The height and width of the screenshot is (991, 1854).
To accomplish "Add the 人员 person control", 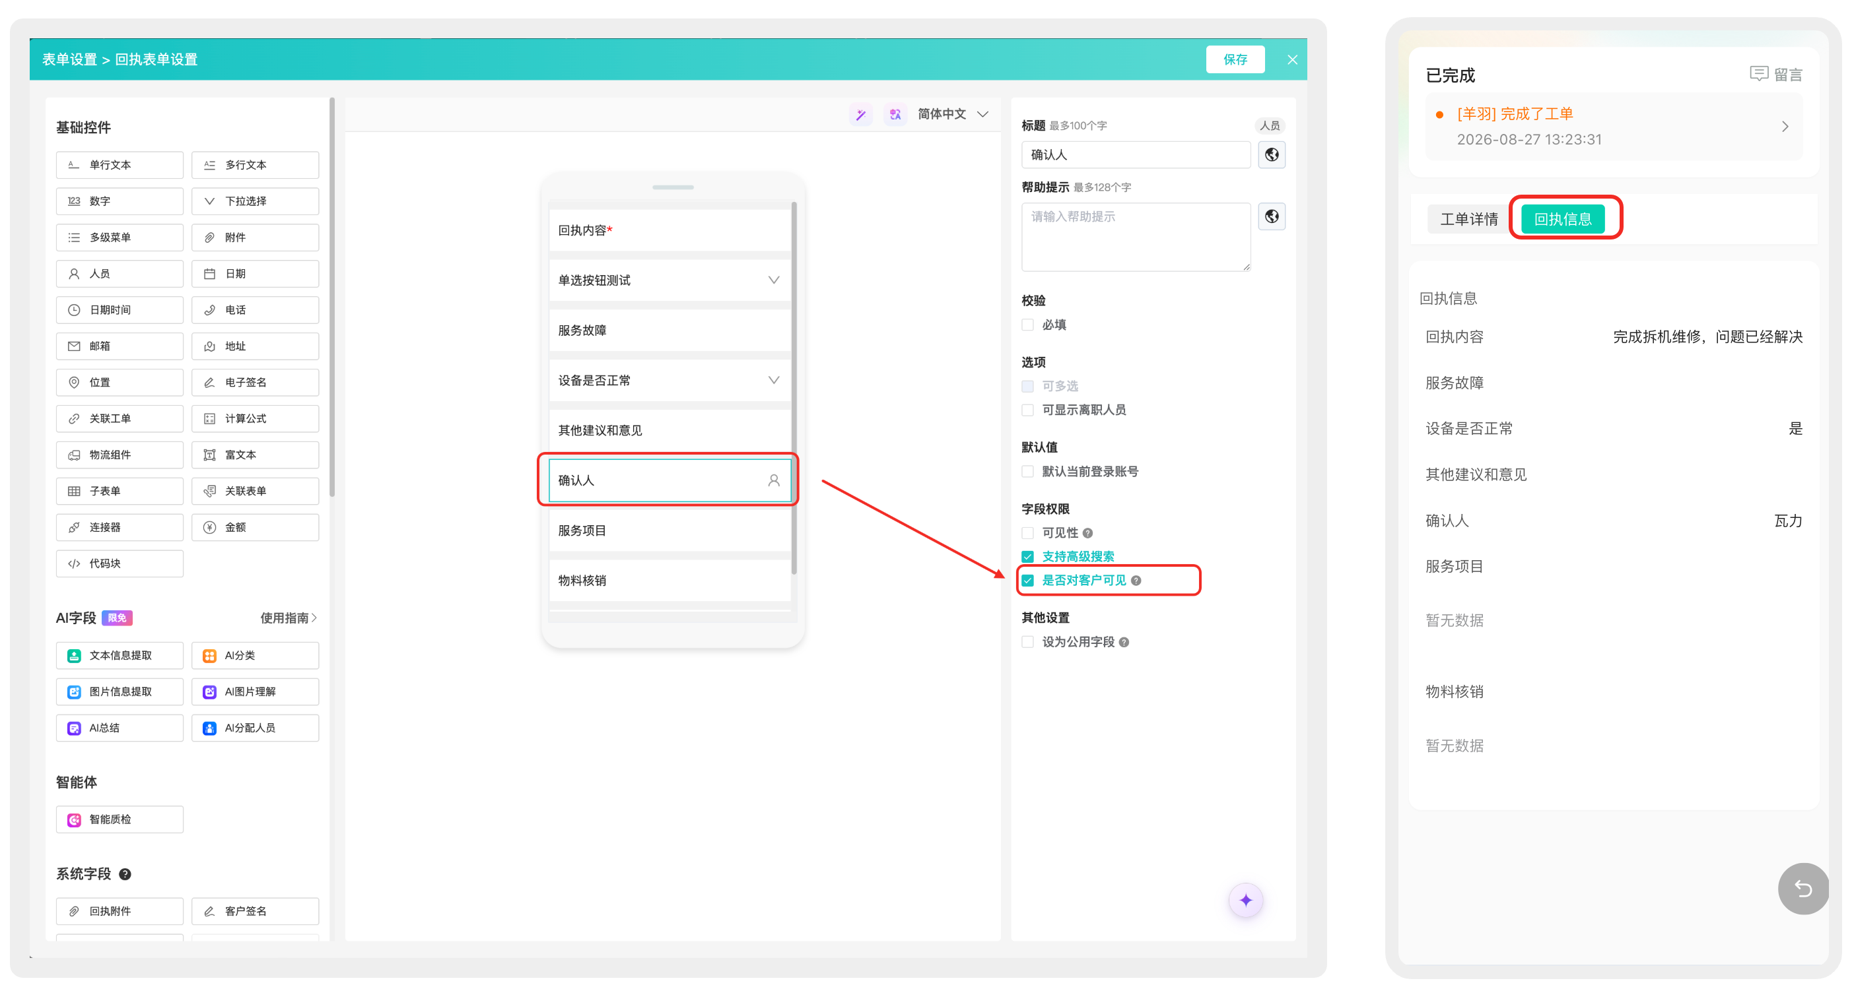I will coord(120,273).
